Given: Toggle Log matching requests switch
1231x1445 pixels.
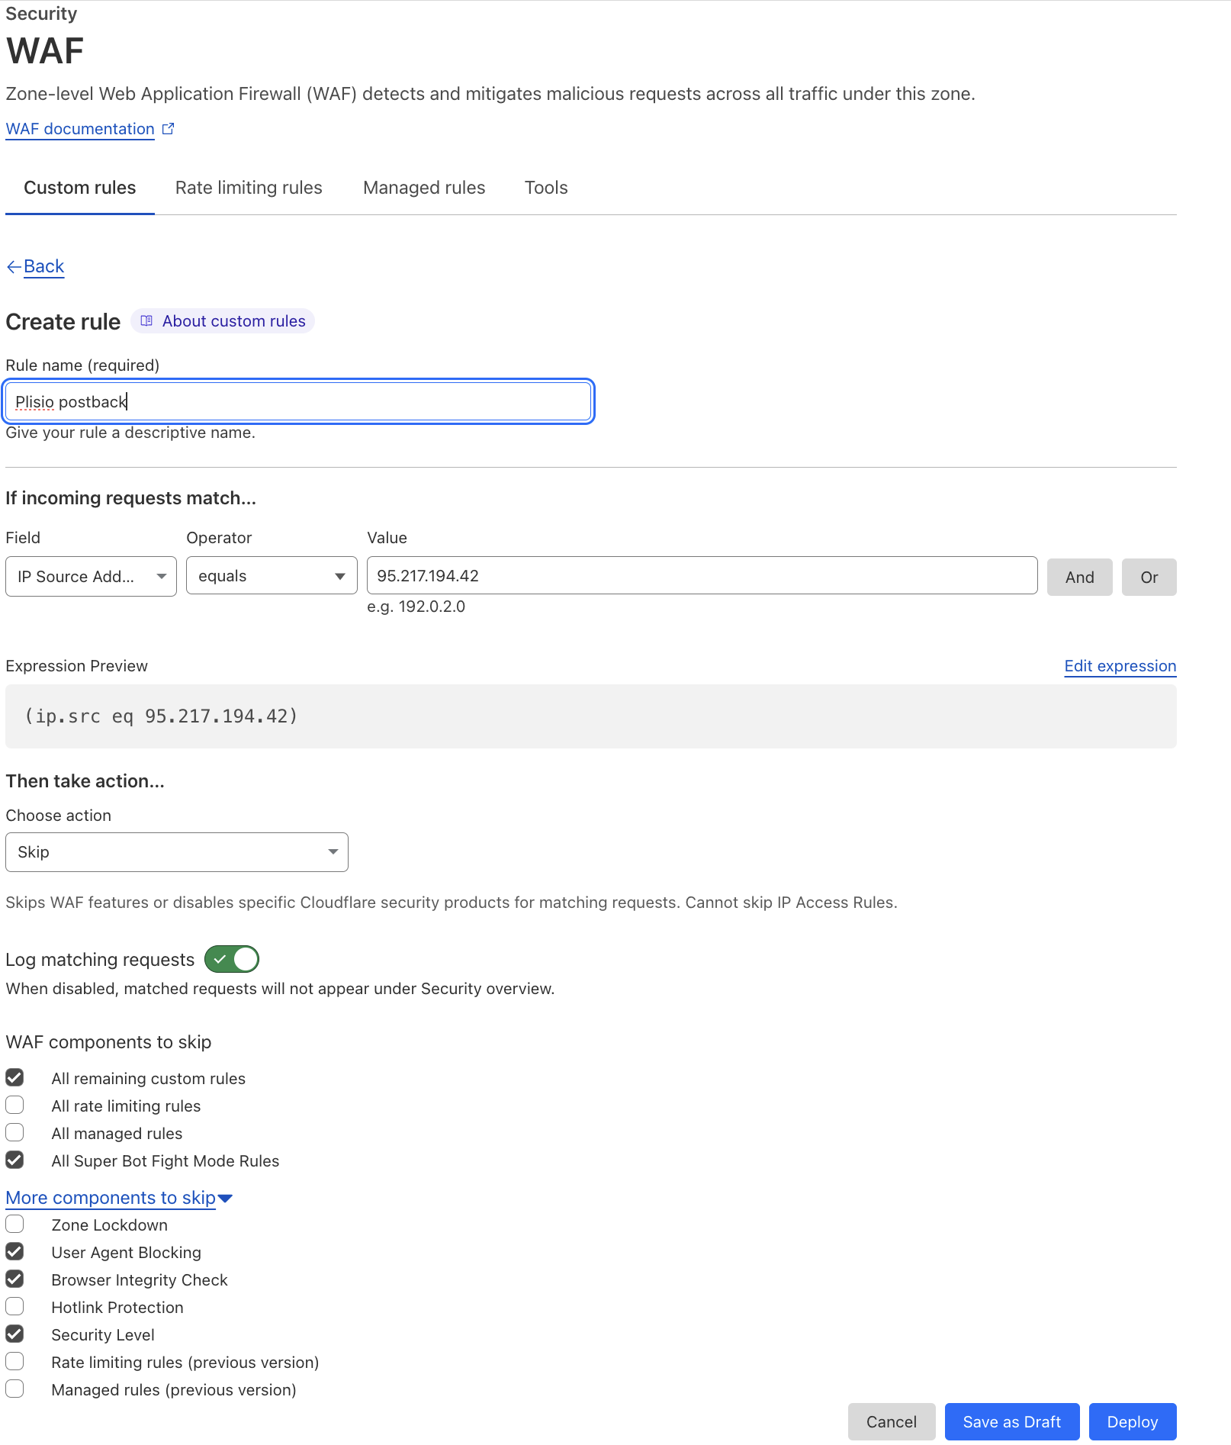Looking at the screenshot, I should click(232, 959).
